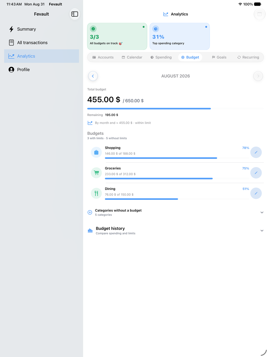The width and height of the screenshot is (268, 357).
Task: Click the AUGUST 2026 month label
Action: 176,76
